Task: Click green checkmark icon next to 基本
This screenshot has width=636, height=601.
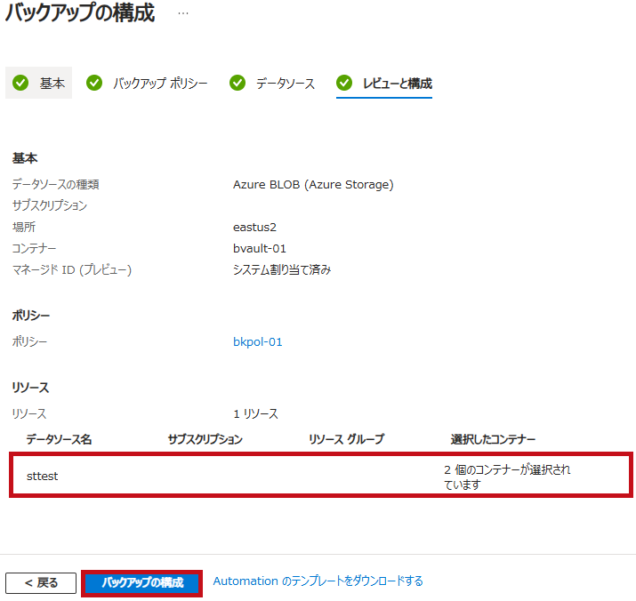Action: pos(20,83)
